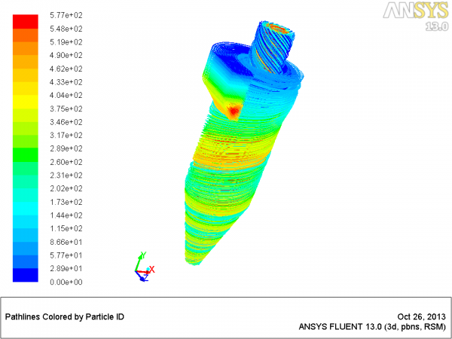
Task: Click the XYZ coordinate axis triad
Action: point(145,267)
